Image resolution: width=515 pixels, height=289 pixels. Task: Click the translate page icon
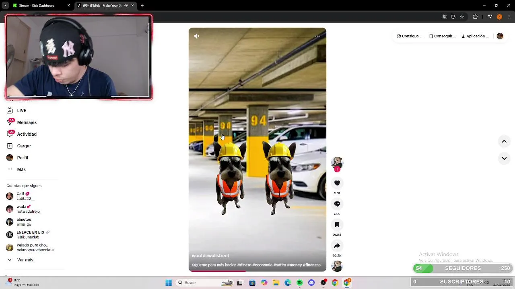pos(445,17)
